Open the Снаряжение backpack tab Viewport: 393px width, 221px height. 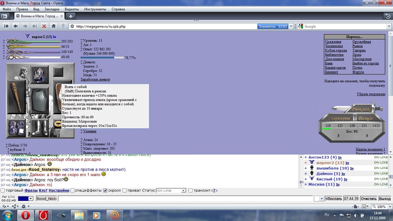(x=340, y=118)
